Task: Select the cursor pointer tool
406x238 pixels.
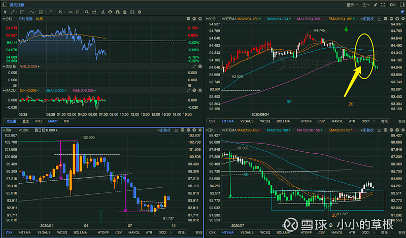Action: [5, 12]
